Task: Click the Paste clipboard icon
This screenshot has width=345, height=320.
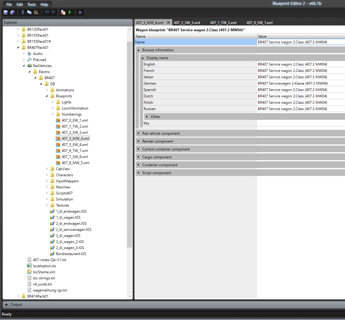Action: [36, 12]
